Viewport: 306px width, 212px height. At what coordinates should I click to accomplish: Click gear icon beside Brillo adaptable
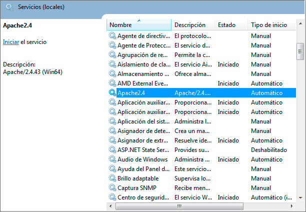(112, 178)
